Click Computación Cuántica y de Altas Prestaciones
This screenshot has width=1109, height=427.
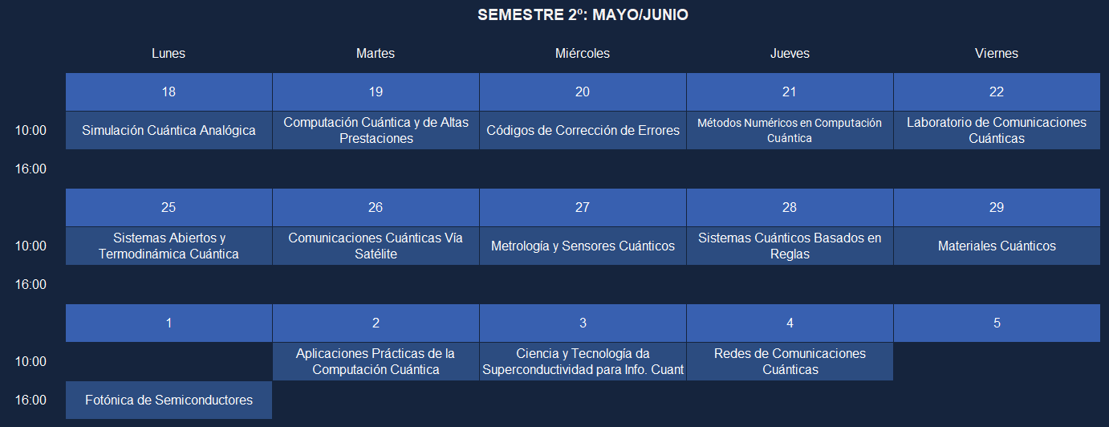376,130
